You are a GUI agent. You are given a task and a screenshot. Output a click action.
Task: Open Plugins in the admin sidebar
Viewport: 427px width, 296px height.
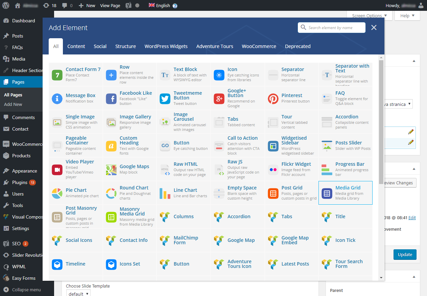(x=20, y=182)
